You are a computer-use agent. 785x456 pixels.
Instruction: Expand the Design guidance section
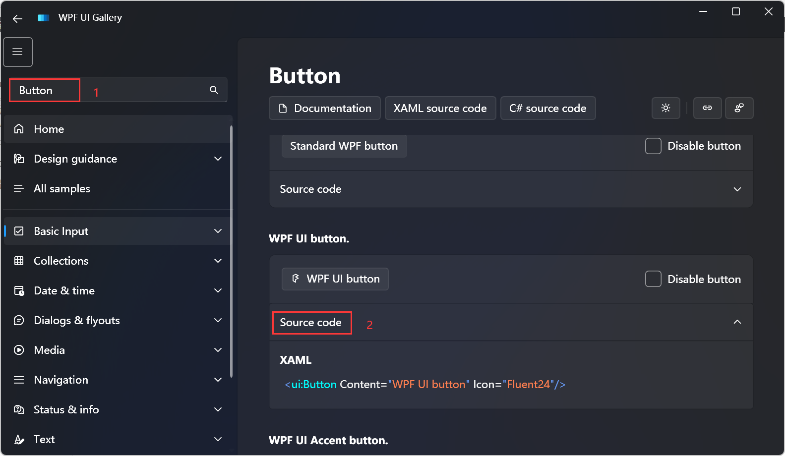(x=218, y=159)
